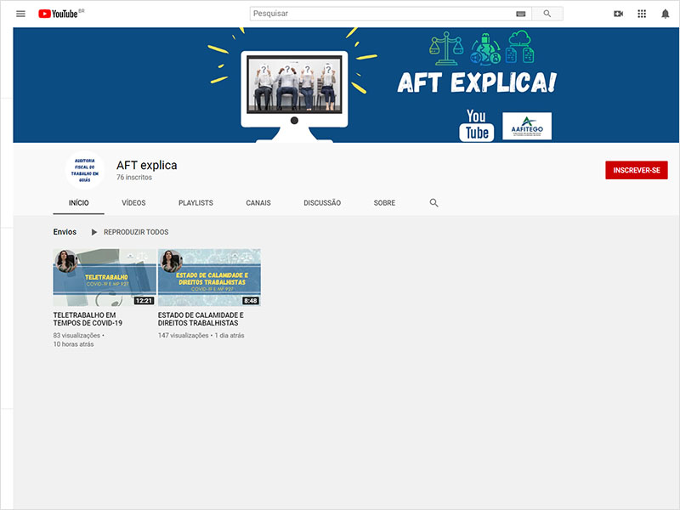This screenshot has width=680, height=510.
Task: Open the Envios section link
Action: point(65,232)
